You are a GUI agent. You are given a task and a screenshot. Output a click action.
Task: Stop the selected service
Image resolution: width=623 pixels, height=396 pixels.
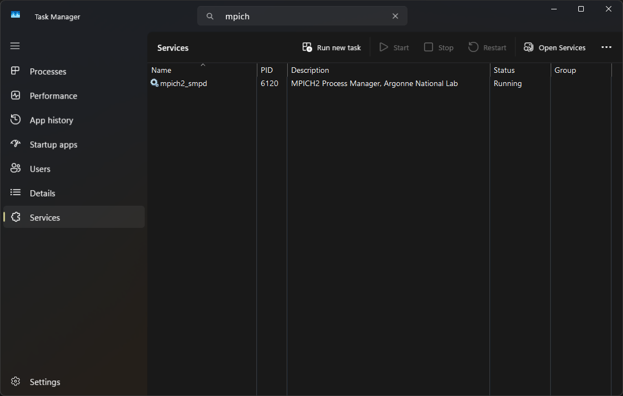tap(439, 47)
